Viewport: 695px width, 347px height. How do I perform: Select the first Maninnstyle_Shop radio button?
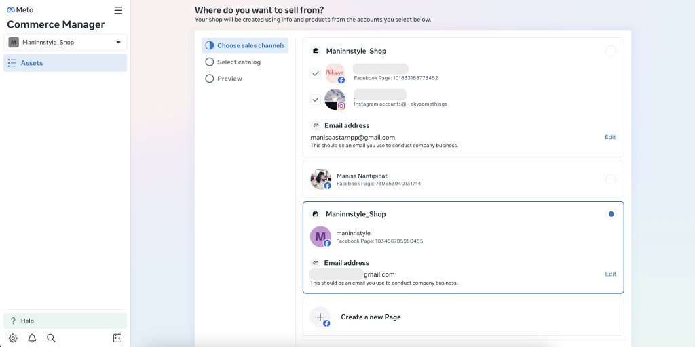click(x=610, y=51)
